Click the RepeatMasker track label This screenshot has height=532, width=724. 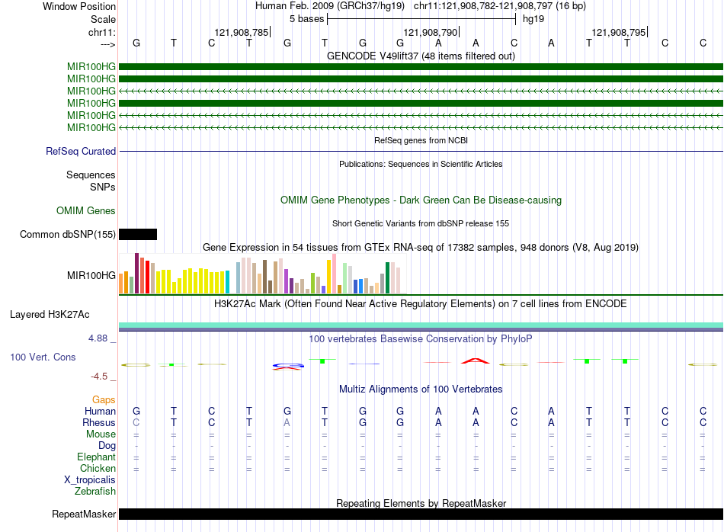(x=84, y=514)
